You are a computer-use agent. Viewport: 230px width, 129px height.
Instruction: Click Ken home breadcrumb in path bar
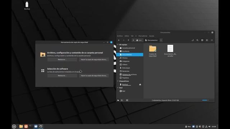tap(139, 40)
